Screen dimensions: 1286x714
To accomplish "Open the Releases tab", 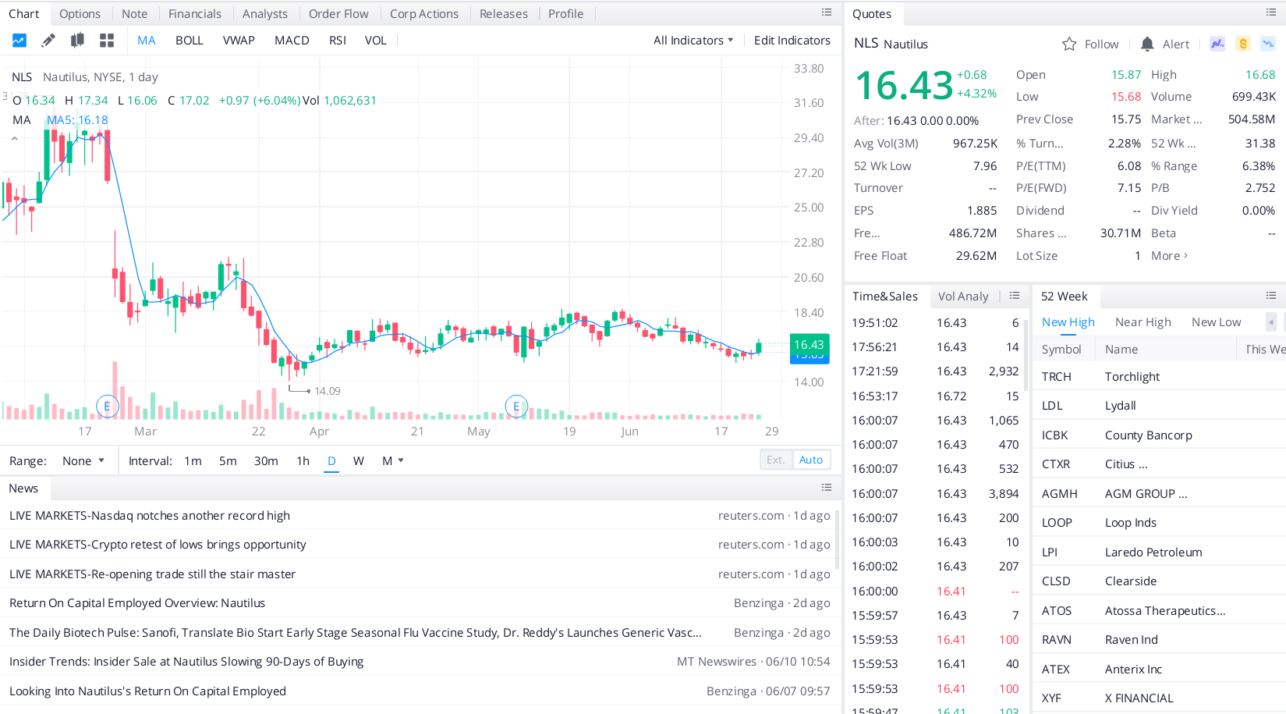I will (x=504, y=14).
